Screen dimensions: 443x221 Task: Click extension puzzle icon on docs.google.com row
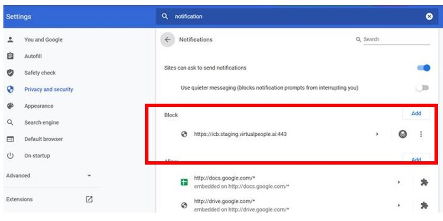[424, 182]
